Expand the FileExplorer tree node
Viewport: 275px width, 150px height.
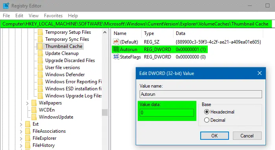coord(21,139)
